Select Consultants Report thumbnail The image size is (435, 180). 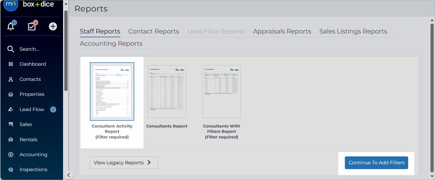[167, 92]
